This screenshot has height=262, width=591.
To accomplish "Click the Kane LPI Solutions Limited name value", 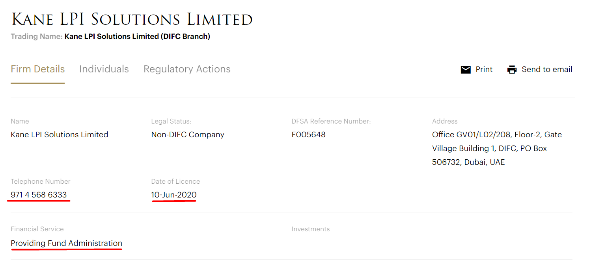I will tap(60, 135).
